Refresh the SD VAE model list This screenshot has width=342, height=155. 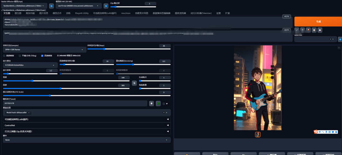tap(106, 6)
